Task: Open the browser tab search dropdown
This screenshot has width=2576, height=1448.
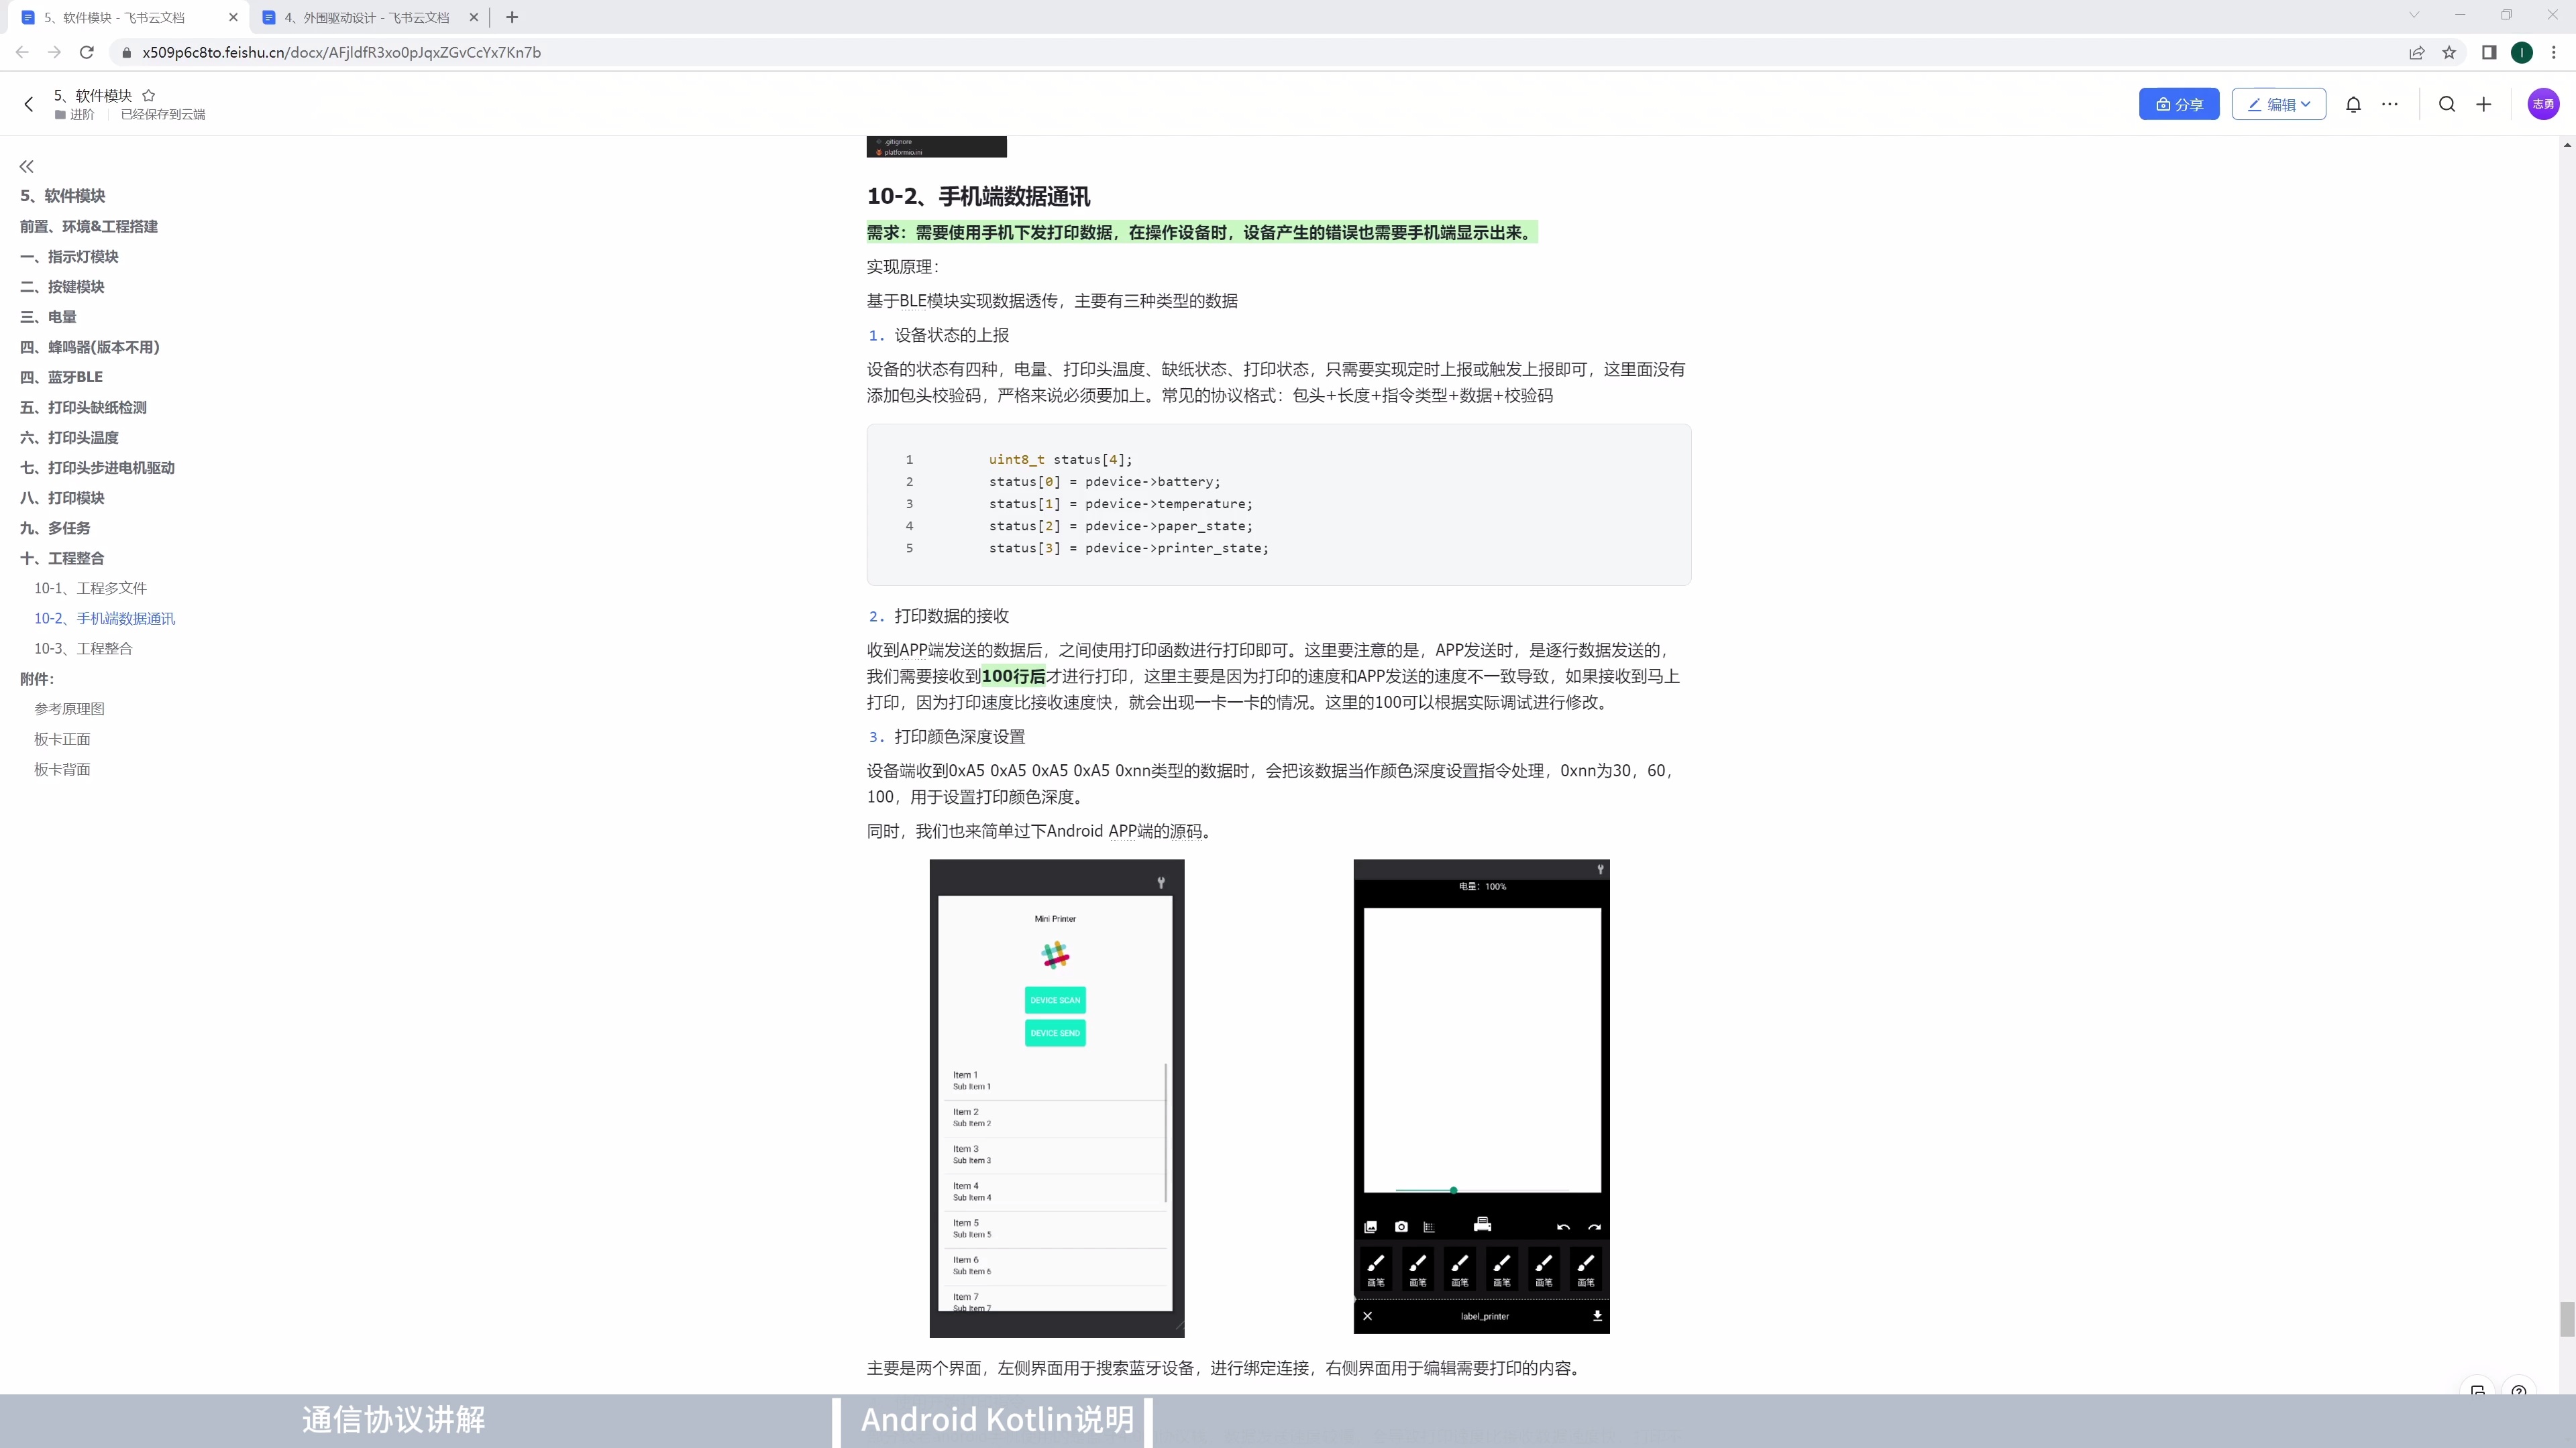Action: (x=2414, y=15)
